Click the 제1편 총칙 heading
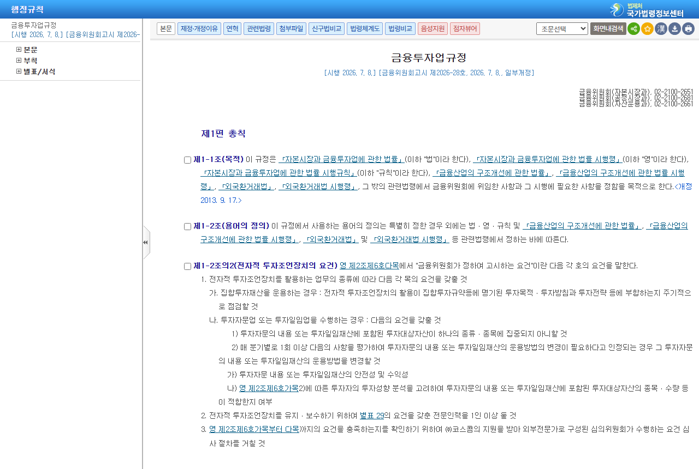 pyautogui.click(x=223, y=134)
